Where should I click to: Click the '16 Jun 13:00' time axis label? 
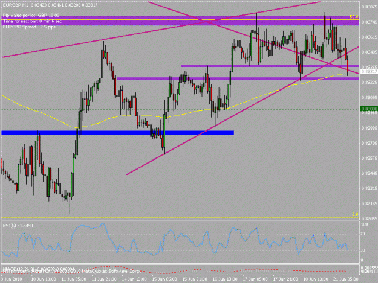(x=225, y=279)
